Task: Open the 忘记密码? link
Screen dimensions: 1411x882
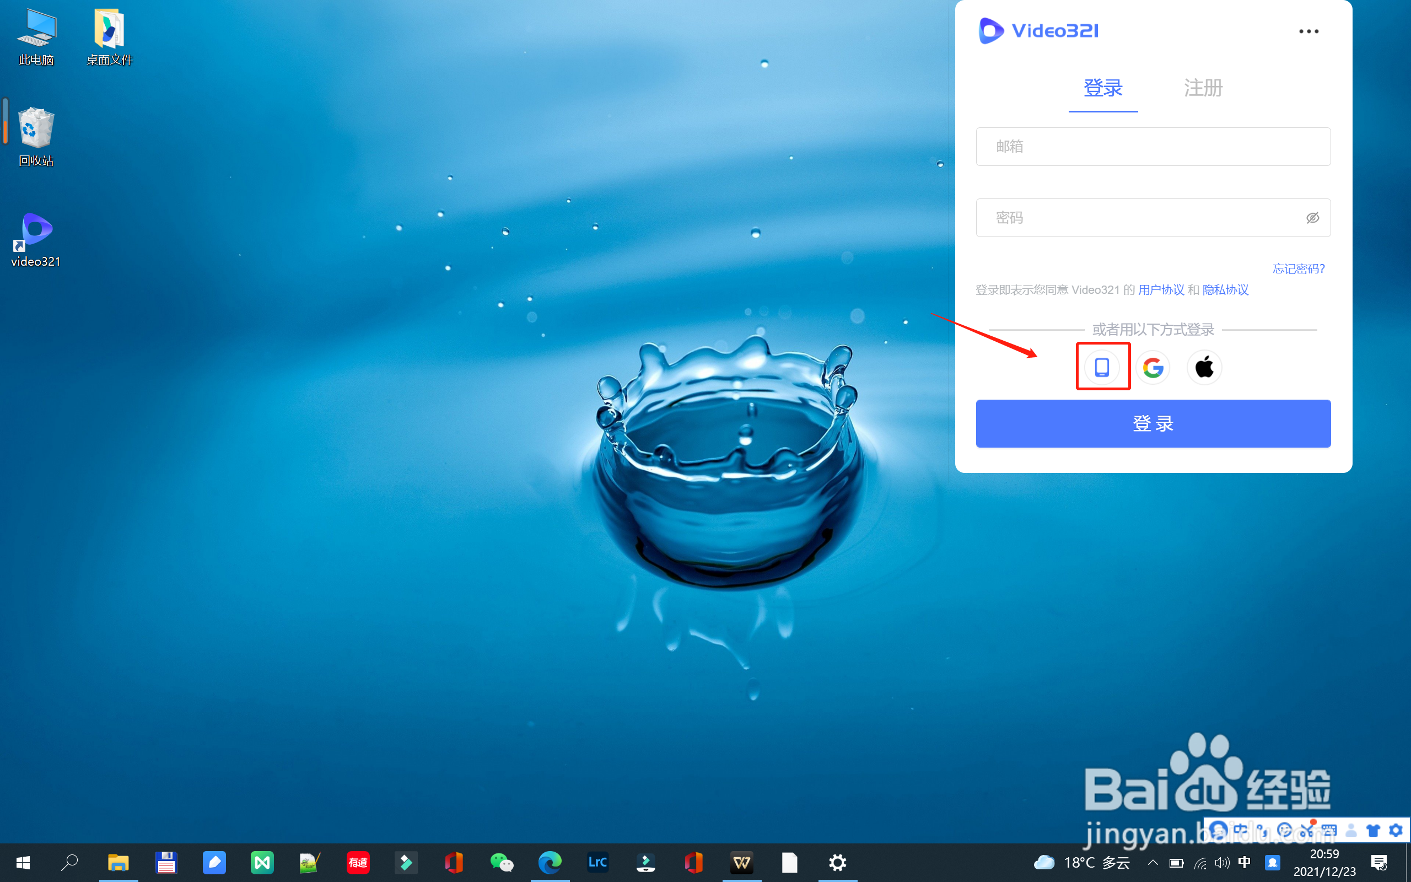Action: pos(1298,269)
